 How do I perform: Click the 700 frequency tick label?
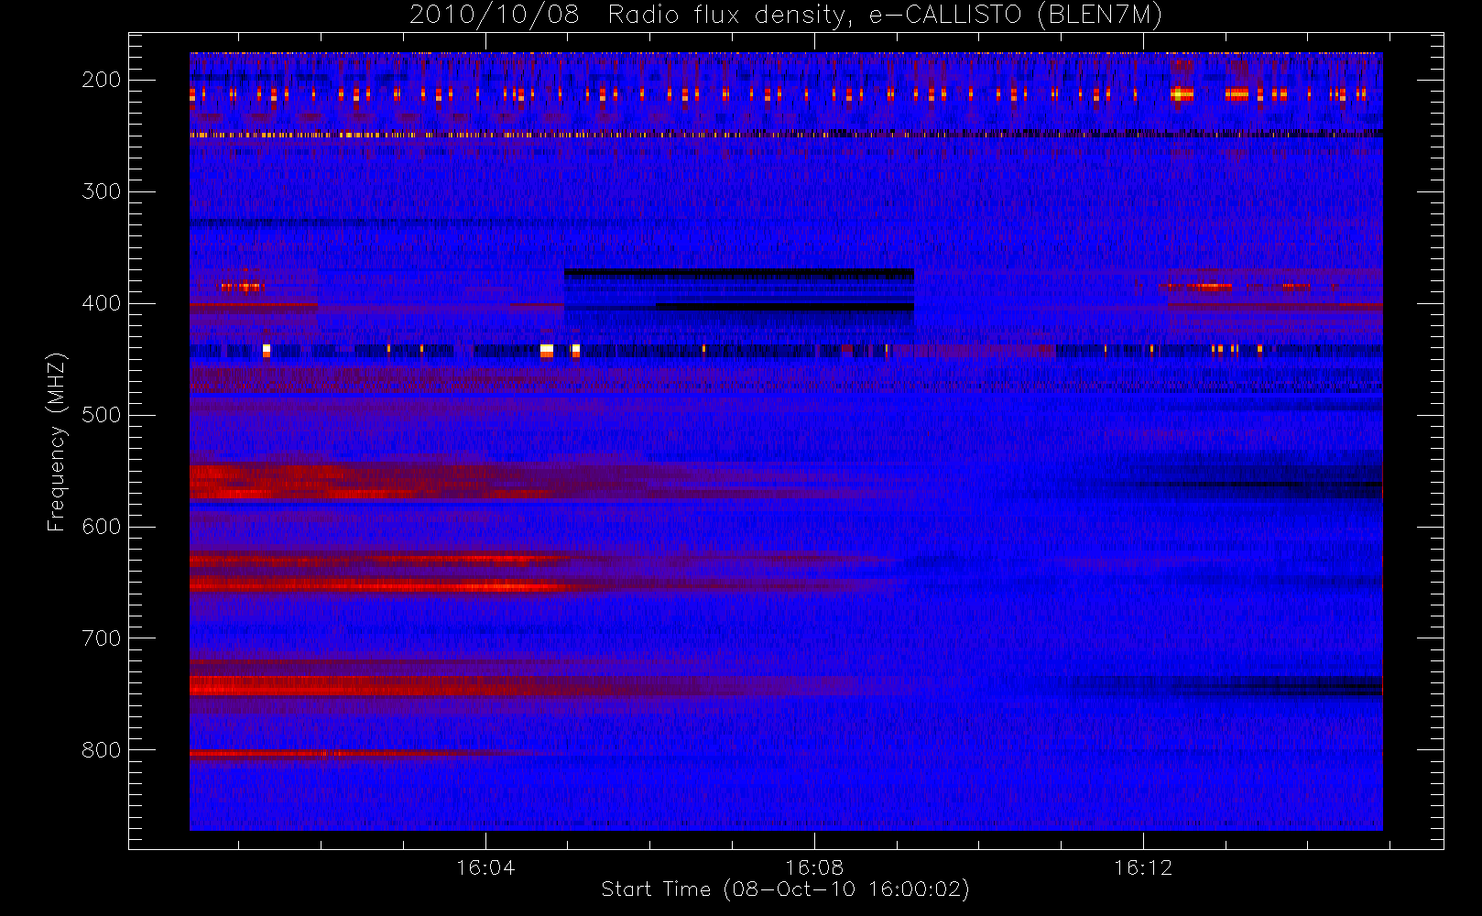coord(101,638)
